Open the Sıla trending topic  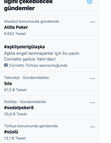(8, 84)
